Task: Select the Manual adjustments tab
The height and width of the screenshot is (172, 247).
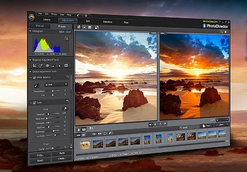Action: 40,26
